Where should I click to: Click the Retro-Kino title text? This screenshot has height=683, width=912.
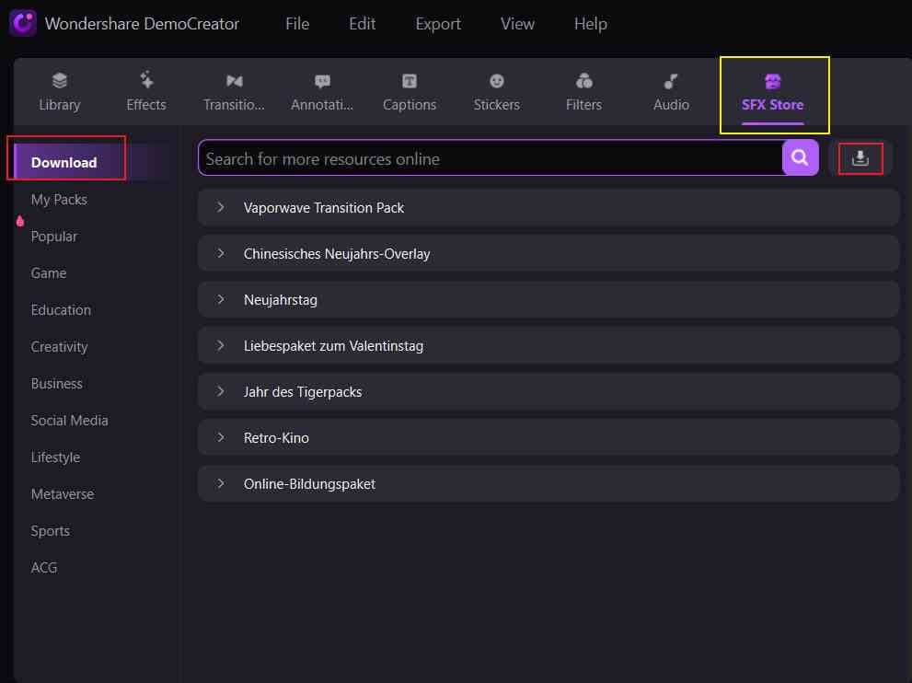coord(276,437)
